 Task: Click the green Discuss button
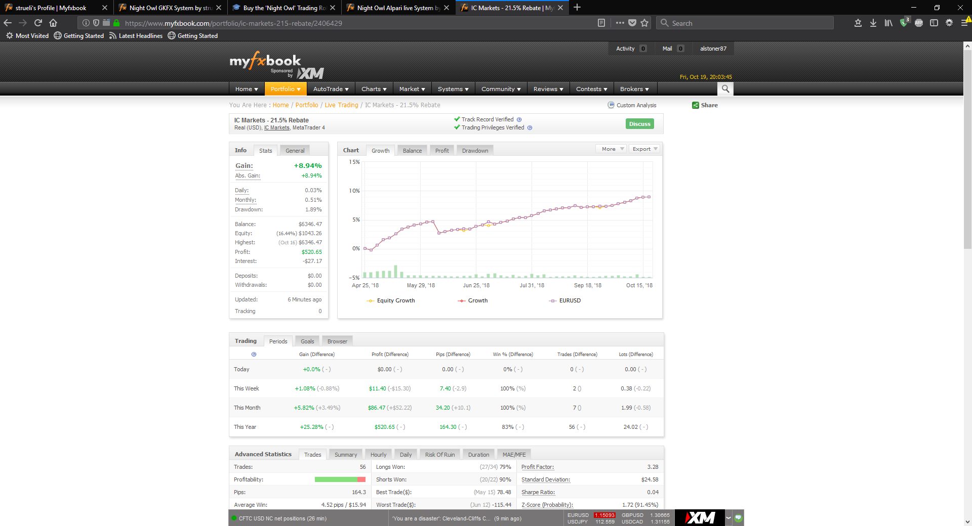click(x=640, y=124)
